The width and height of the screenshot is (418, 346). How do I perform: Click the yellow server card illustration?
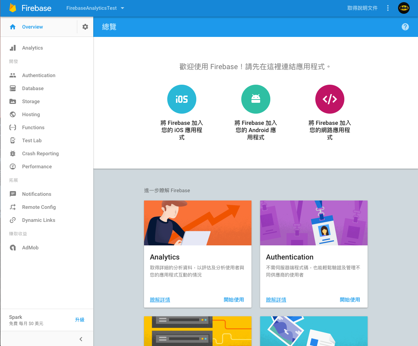click(x=197, y=331)
